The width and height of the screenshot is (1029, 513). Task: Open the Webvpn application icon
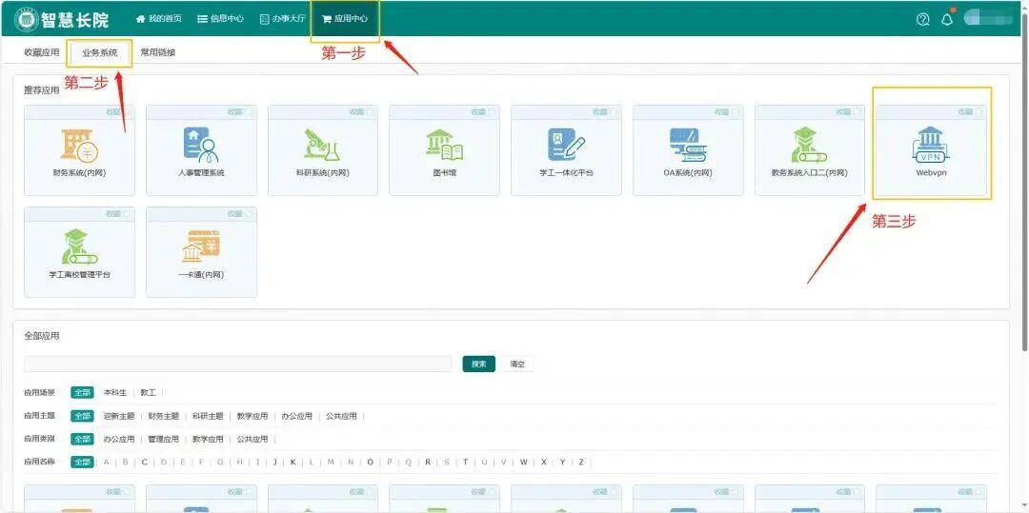(x=932, y=145)
